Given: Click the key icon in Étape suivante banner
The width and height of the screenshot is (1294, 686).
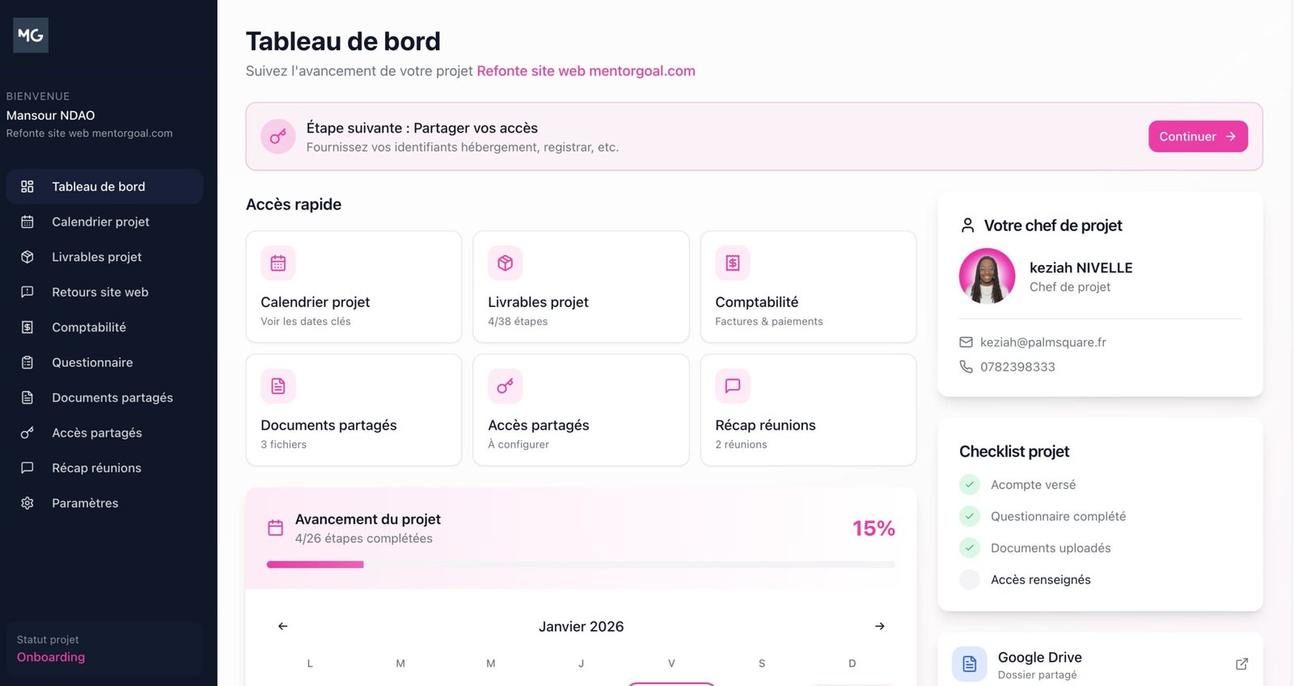Looking at the screenshot, I should (278, 137).
